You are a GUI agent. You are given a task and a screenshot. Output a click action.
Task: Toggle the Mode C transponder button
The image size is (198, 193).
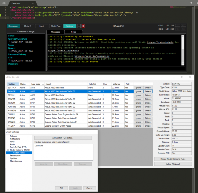click(x=28, y=26)
